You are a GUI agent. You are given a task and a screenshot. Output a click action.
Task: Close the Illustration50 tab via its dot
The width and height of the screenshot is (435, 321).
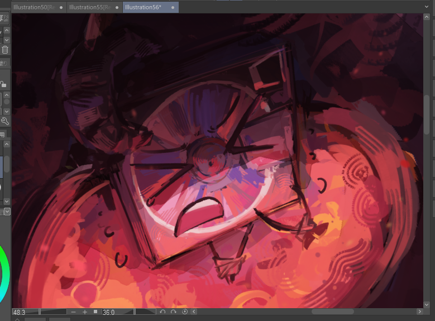(61, 7)
